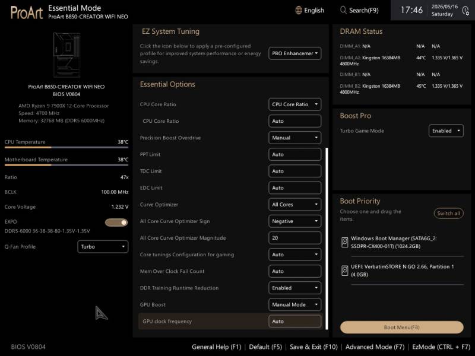Viewport: 475px width, 356px height.
Task: Click the BIOS V0804 footer text
Action: [x=28, y=347]
